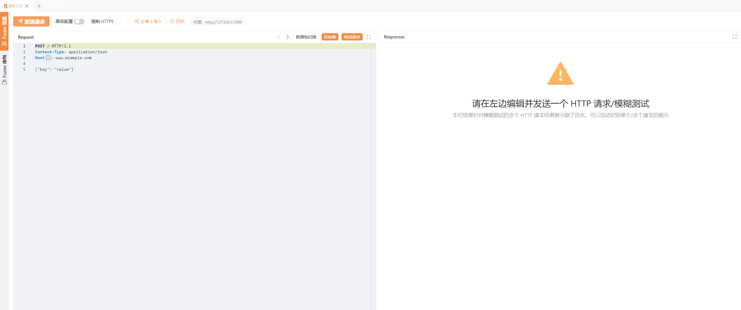Click the proxy address http://127.0.0.1:7890 field
This screenshot has height=310, width=741.
click(223, 22)
